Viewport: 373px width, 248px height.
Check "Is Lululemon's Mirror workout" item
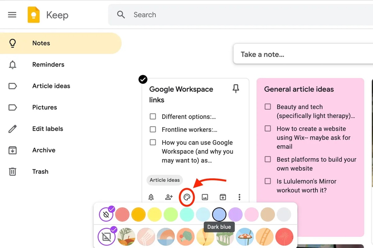click(x=268, y=181)
